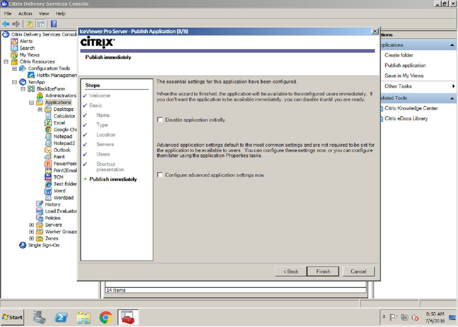This screenshot has height=327, width=458.
Task: Select the Hotfix Management icon
Action: (x=31, y=75)
